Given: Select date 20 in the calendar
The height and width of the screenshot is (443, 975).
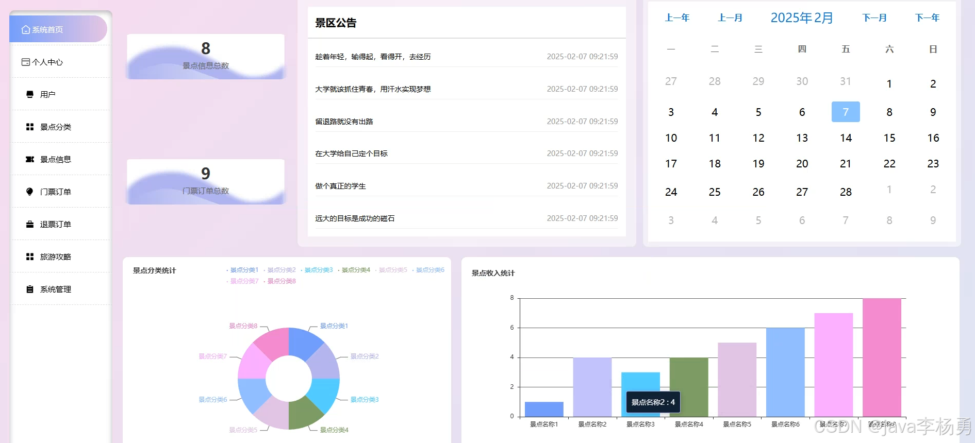Looking at the screenshot, I should pyautogui.click(x=802, y=164).
